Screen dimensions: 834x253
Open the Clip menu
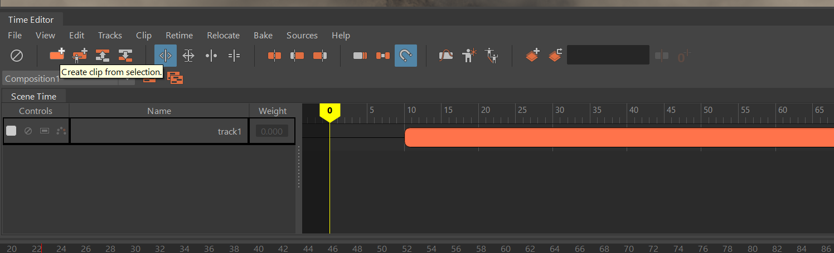coord(144,35)
